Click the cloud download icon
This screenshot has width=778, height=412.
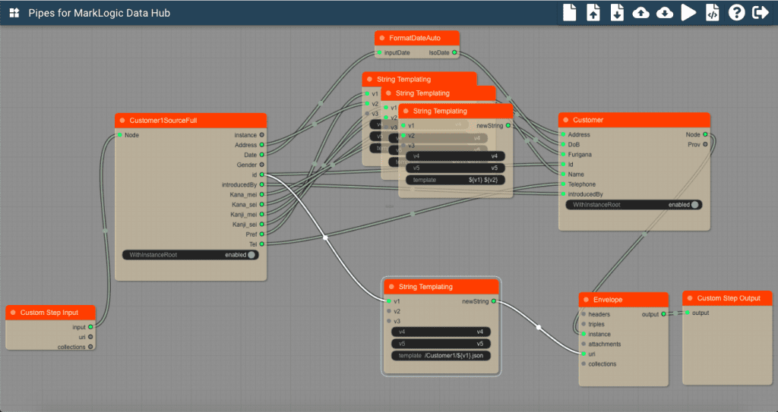[x=664, y=13]
